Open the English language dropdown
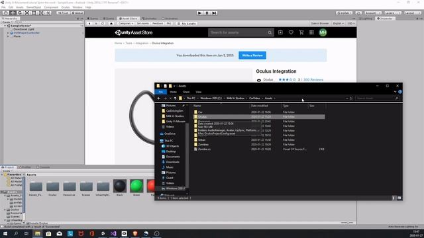This screenshot has width=424, height=238. [339, 24]
